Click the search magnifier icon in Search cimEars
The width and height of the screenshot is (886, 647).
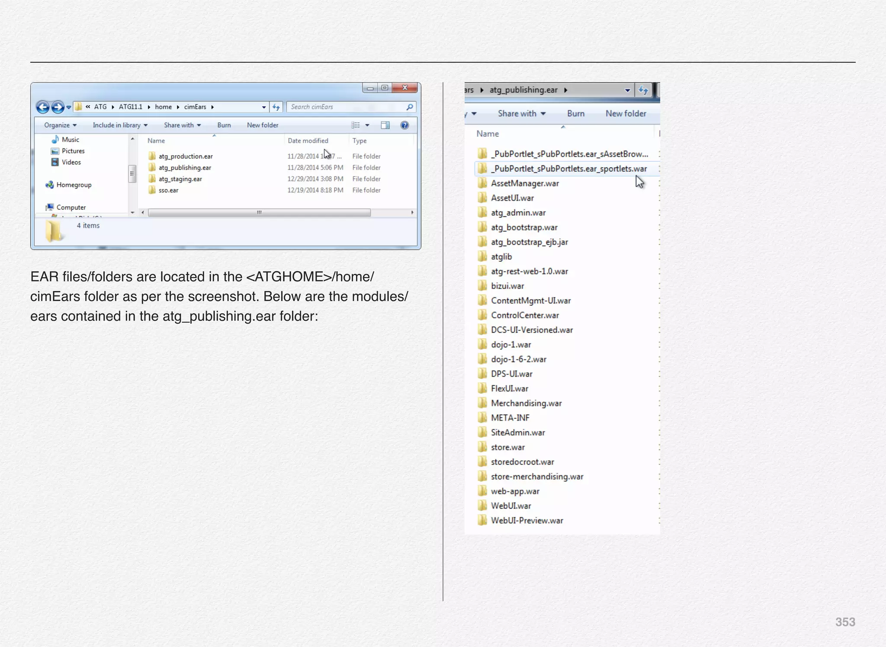(409, 107)
